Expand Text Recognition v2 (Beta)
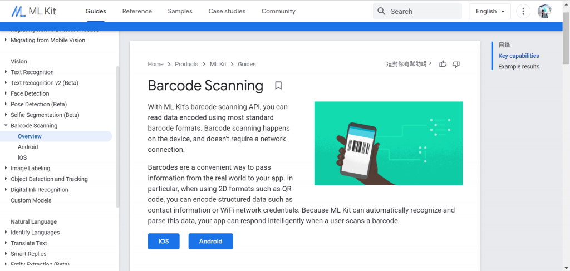 (6, 83)
